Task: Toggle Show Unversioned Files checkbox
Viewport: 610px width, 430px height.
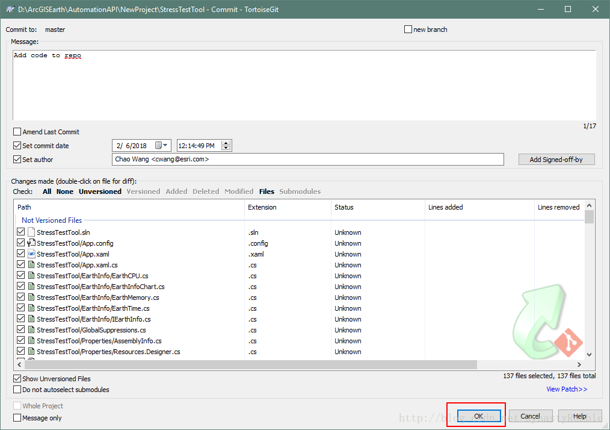Action: tap(17, 379)
